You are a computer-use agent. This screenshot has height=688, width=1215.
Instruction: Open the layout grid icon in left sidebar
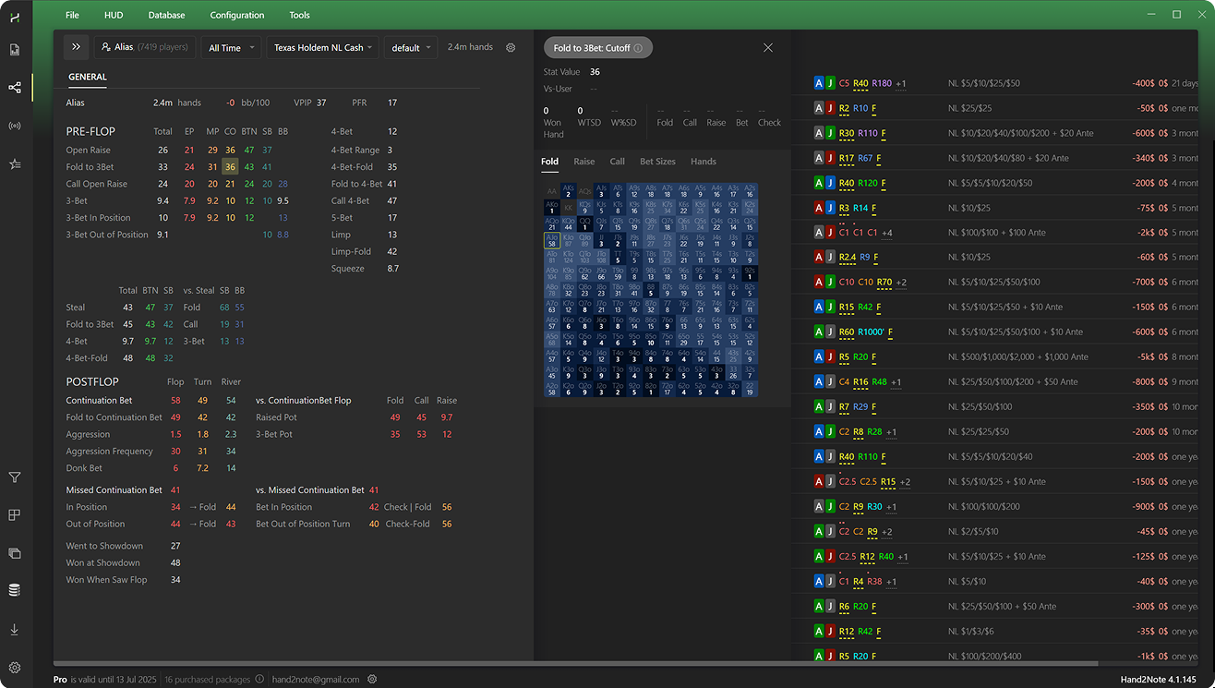[x=15, y=515]
